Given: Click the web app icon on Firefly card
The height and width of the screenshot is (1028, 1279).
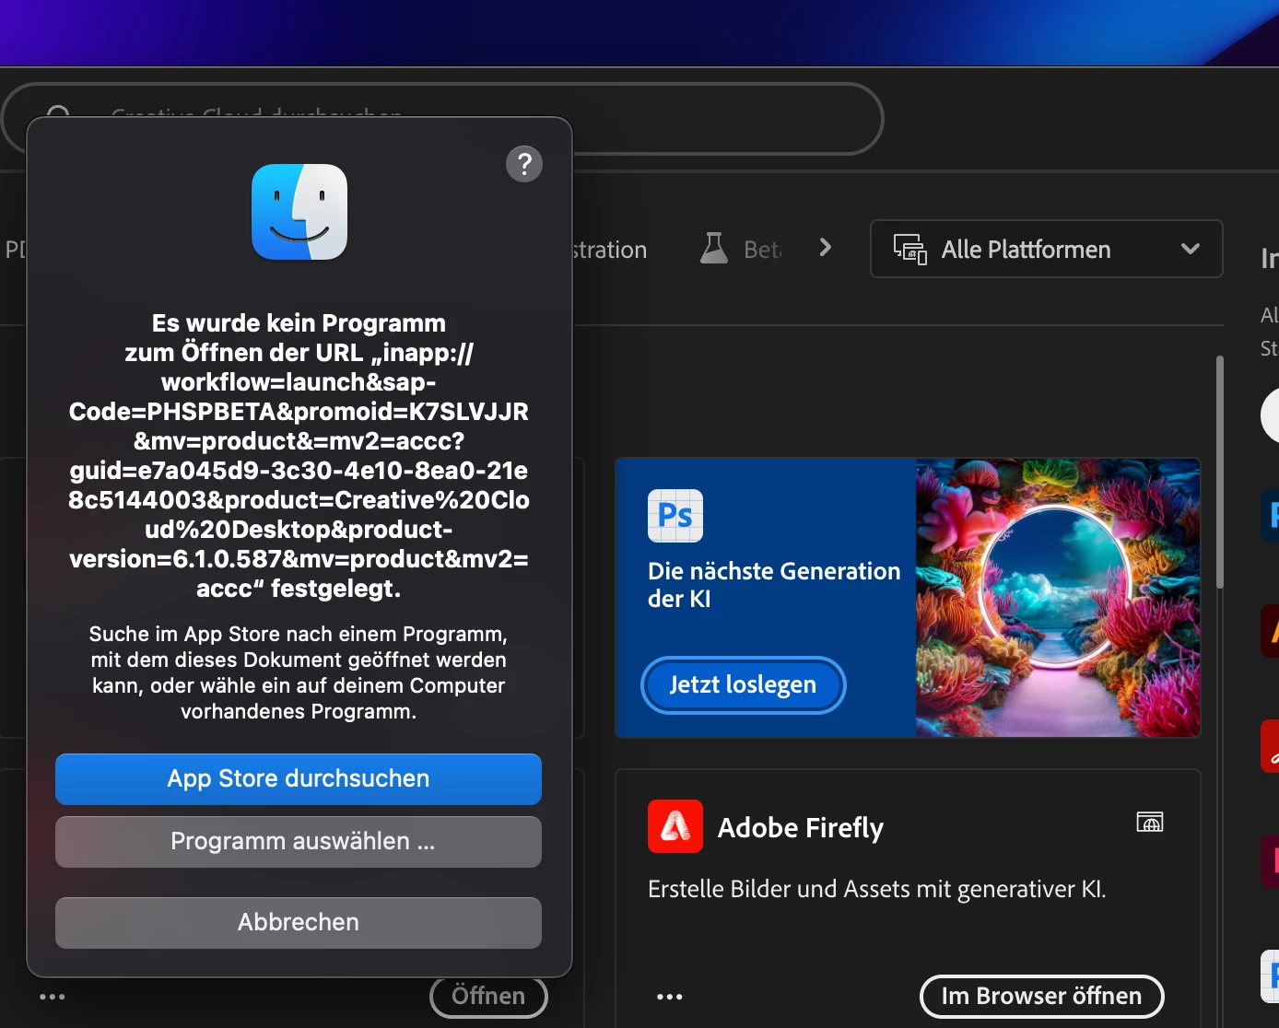Looking at the screenshot, I should [x=1150, y=822].
